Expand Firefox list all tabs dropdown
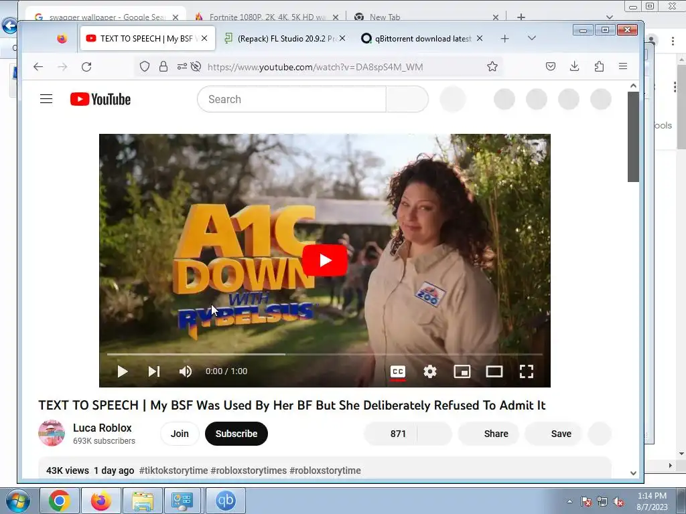The image size is (686, 514). coord(531,38)
